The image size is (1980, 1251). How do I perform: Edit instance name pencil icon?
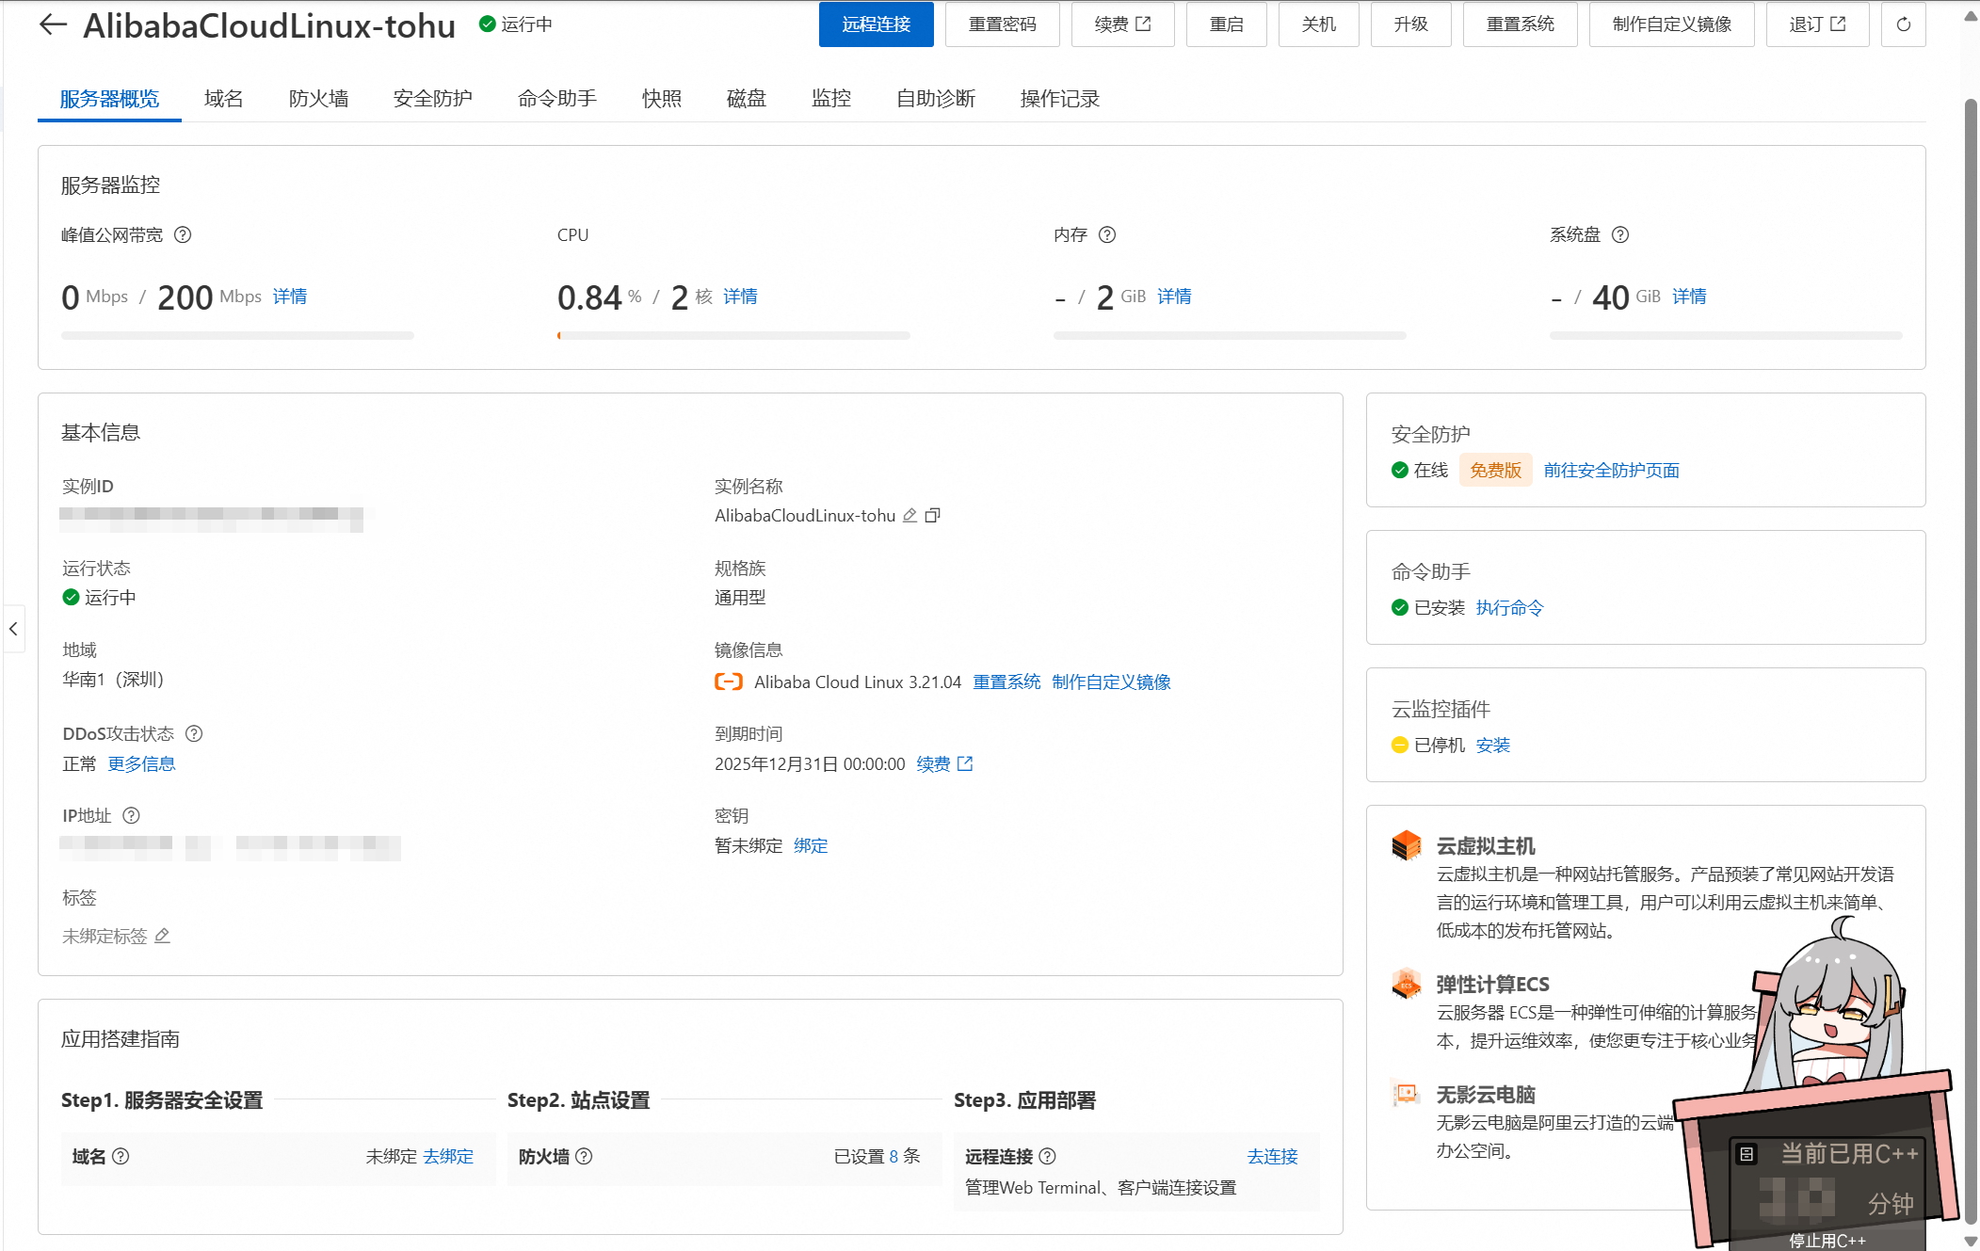tap(910, 516)
